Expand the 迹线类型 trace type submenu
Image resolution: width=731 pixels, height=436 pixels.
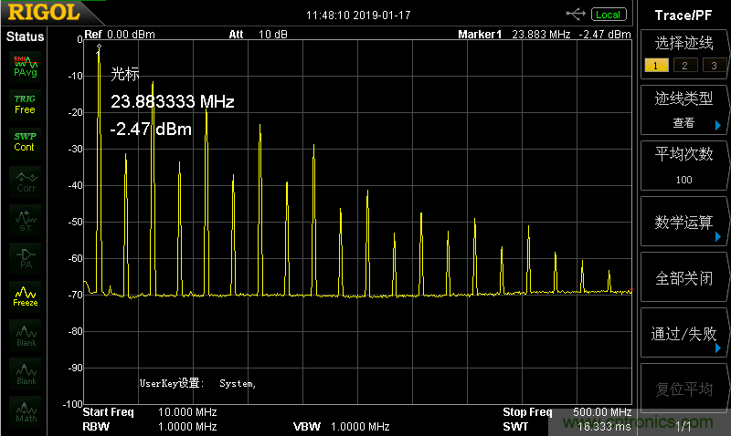[683, 109]
